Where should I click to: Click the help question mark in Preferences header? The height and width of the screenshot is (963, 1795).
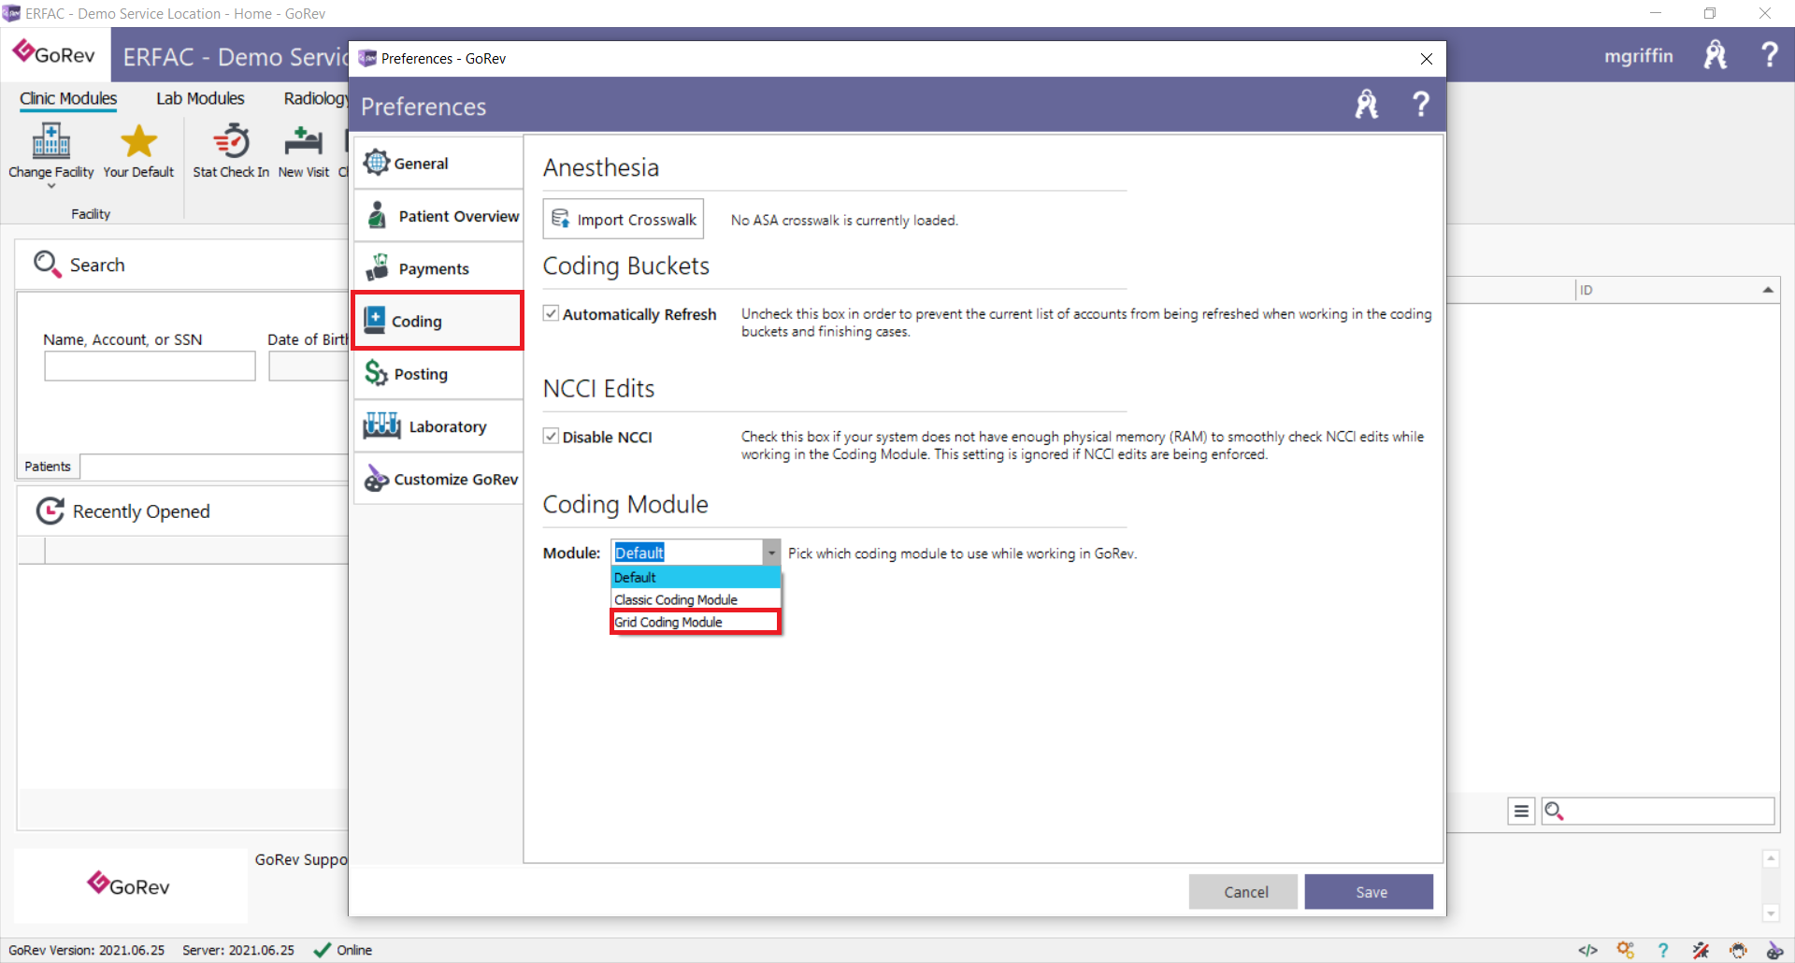click(x=1420, y=104)
